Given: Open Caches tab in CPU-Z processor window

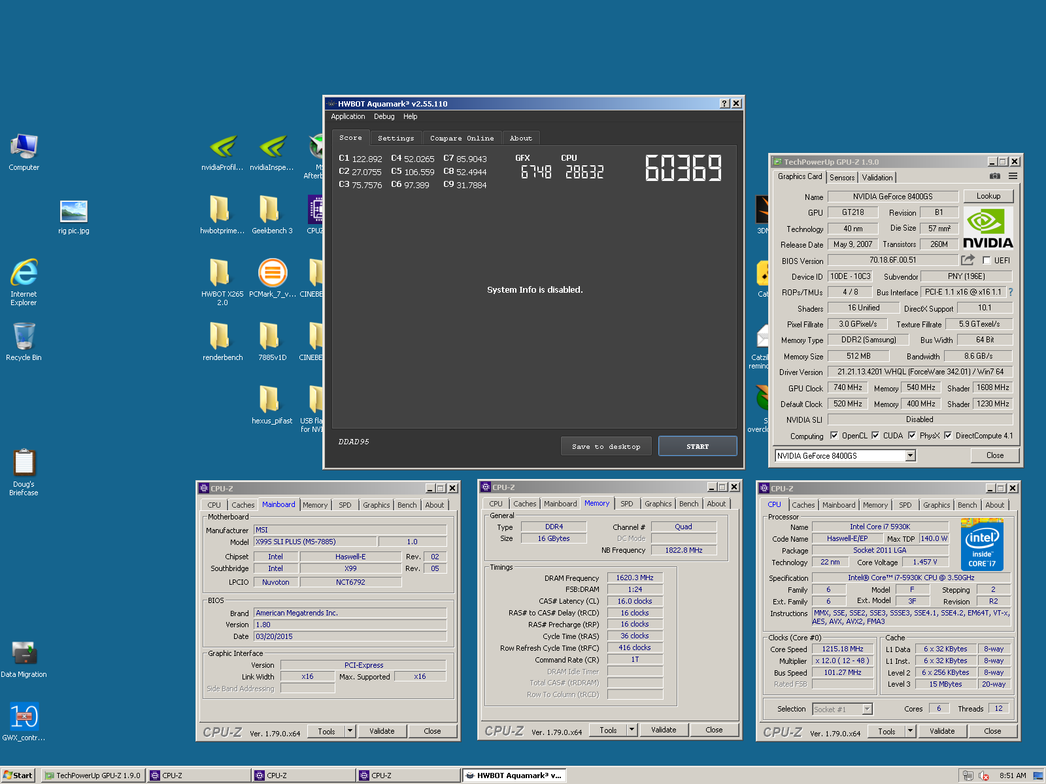Looking at the screenshot, I should click(x=803, y=505).
